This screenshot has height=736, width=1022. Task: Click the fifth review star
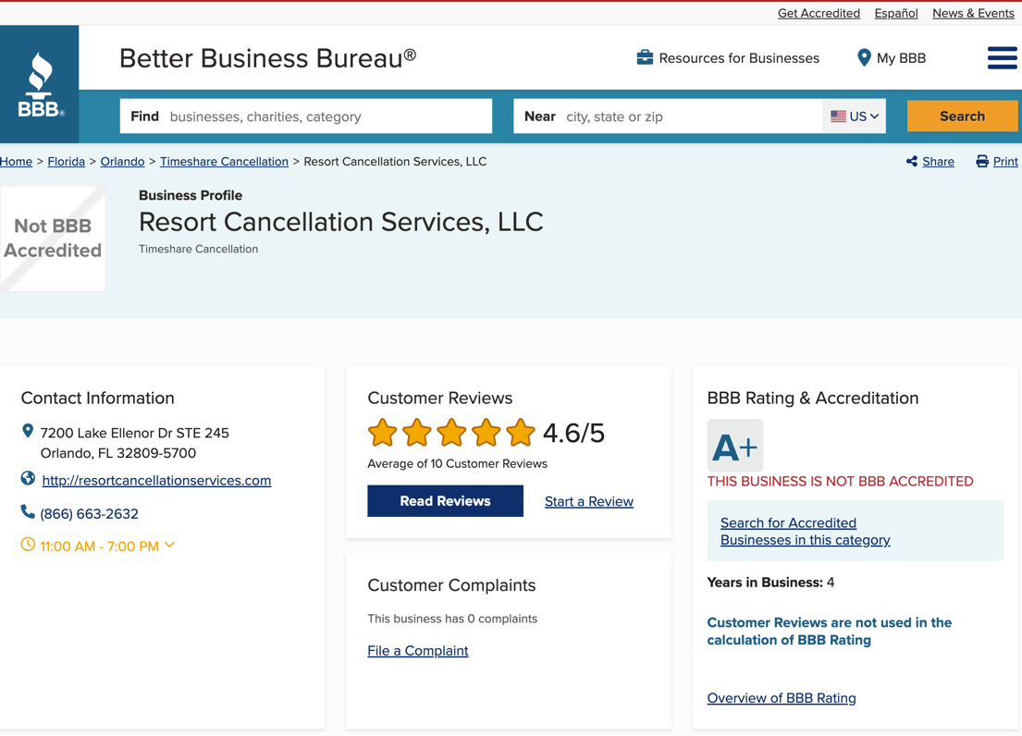click(x=521, y=433)
